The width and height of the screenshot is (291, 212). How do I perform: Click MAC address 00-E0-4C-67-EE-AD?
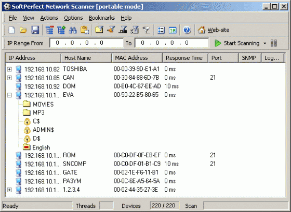click(137, 86)
